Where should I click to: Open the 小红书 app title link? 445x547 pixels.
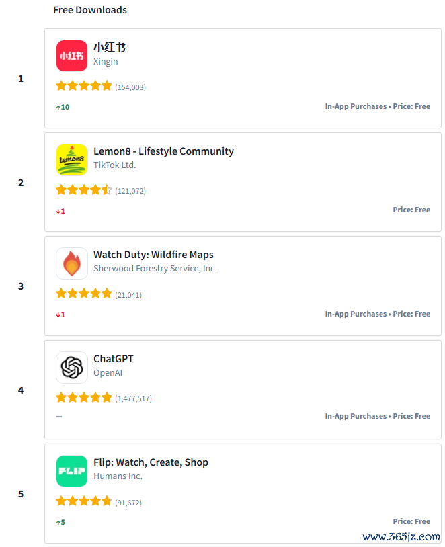point(110,47)
